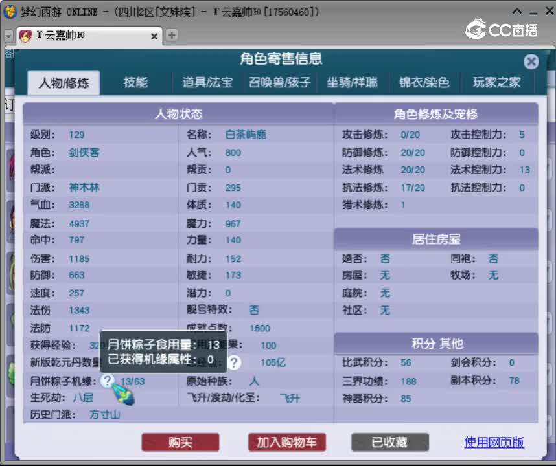Image resolution: width=556 pixels, height=466 pixels.
Task: Click the 魔力 value 967
Action: pyautogui.click(x=233, y=223)
